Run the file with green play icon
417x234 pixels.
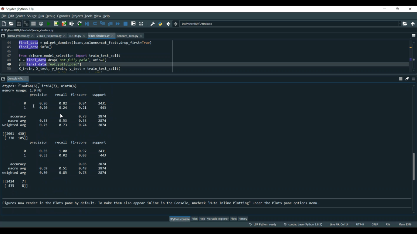pos(49,24)
